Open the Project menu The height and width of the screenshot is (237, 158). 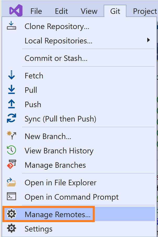[145, 11]
